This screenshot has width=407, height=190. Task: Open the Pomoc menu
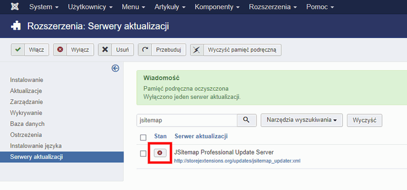[320, 7]
